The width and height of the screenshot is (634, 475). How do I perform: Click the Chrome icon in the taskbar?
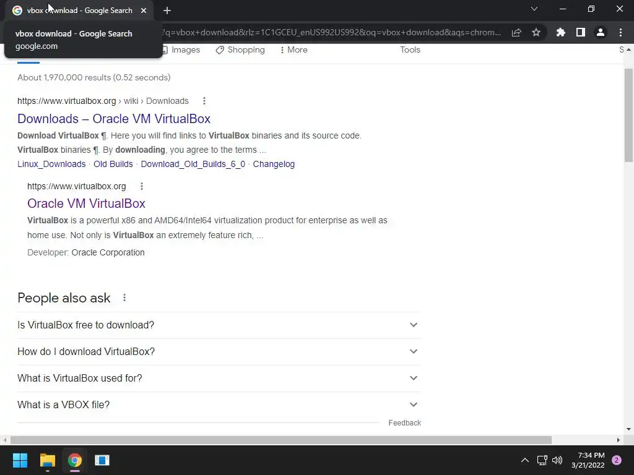(75, 460)
